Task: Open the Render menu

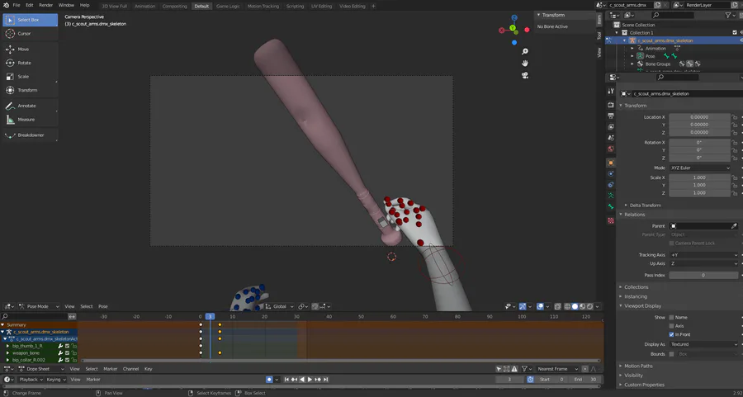Action: coord(46,5)
